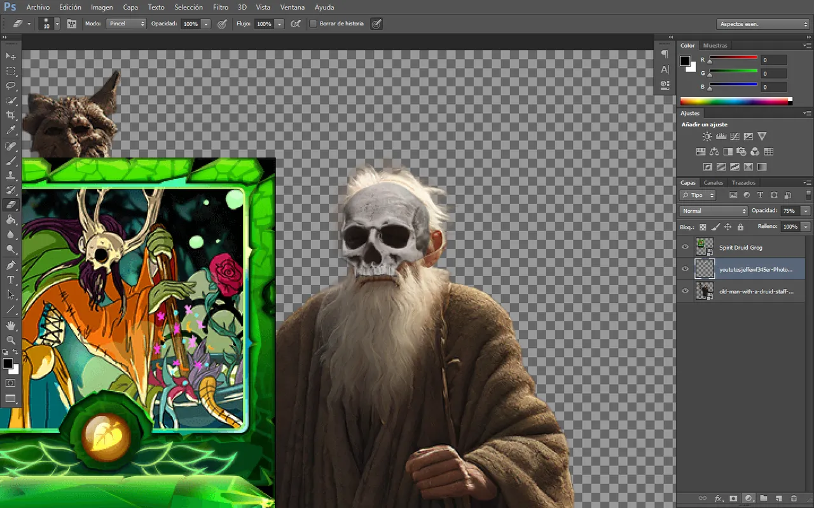Open the brush preset picker arrow
Screen dimensions: 814x508
coord(57,23)
